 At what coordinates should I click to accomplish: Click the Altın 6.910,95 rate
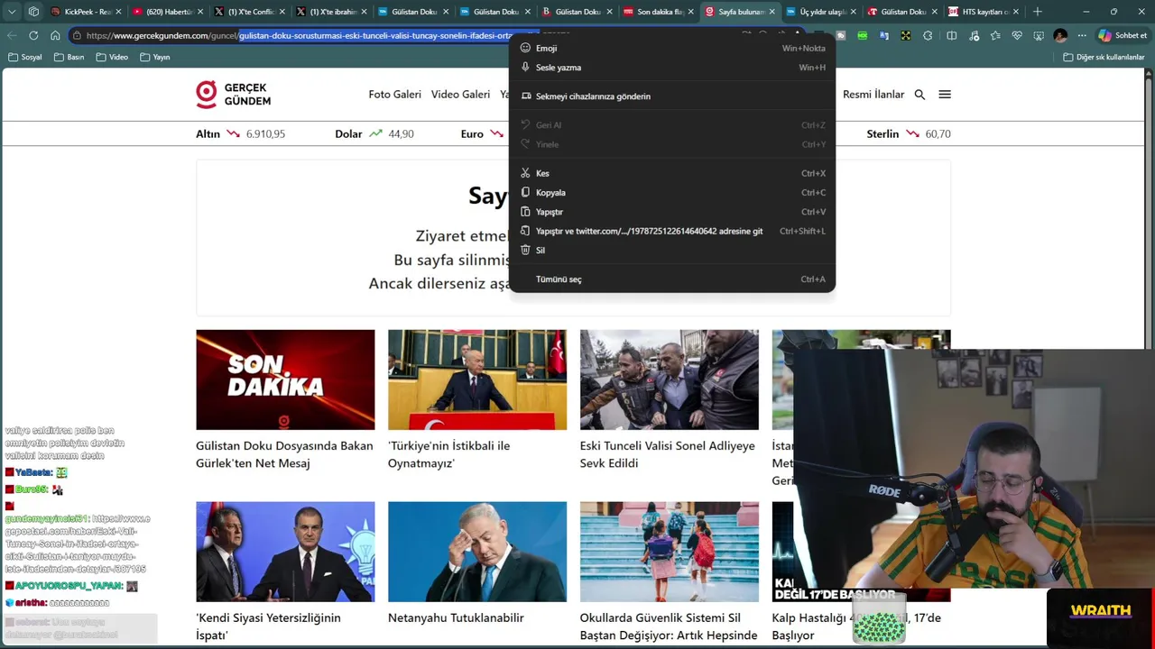[240, 133]
